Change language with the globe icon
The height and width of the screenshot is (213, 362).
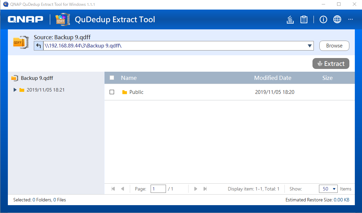pyautogui.click(x=337, y=19)
